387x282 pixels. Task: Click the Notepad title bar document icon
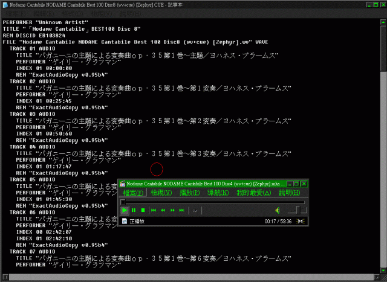tap(5, 5)
